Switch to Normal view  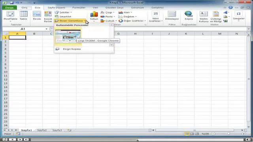(x=187, y=134)
